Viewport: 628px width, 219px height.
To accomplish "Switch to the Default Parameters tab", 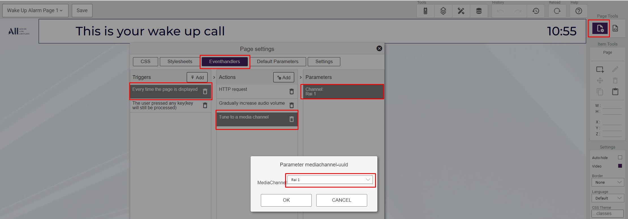I will pos(278,61).
